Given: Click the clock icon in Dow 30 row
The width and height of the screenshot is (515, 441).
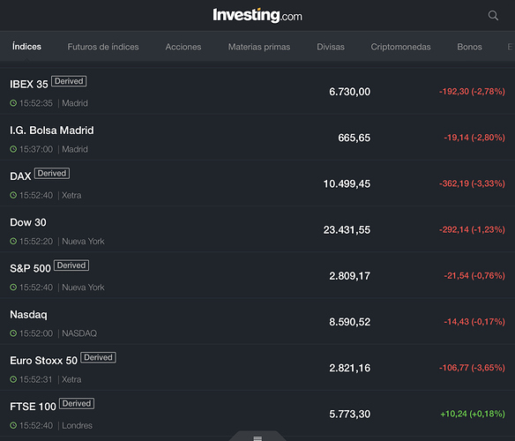Looking at the screenshot, I should 13,241.
